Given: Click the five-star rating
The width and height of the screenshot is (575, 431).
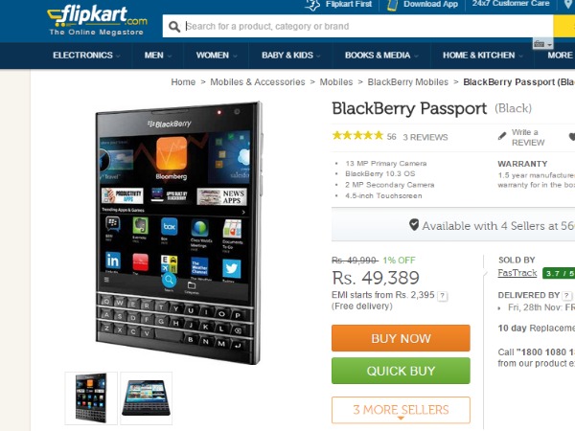Looking at the screenshot, I should click(357, 136).
